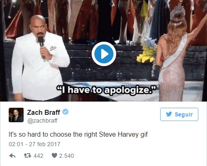Screen dimensions: 207x166
Task: Click the Zach Braff display name
Action: 43,112
